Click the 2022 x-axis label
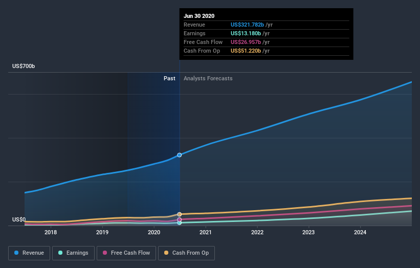Screen dimensions: 420x268 coord(257,232)
